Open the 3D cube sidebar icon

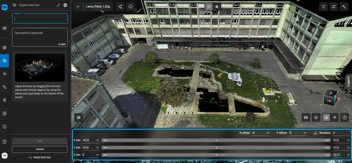tap(4, 47)
